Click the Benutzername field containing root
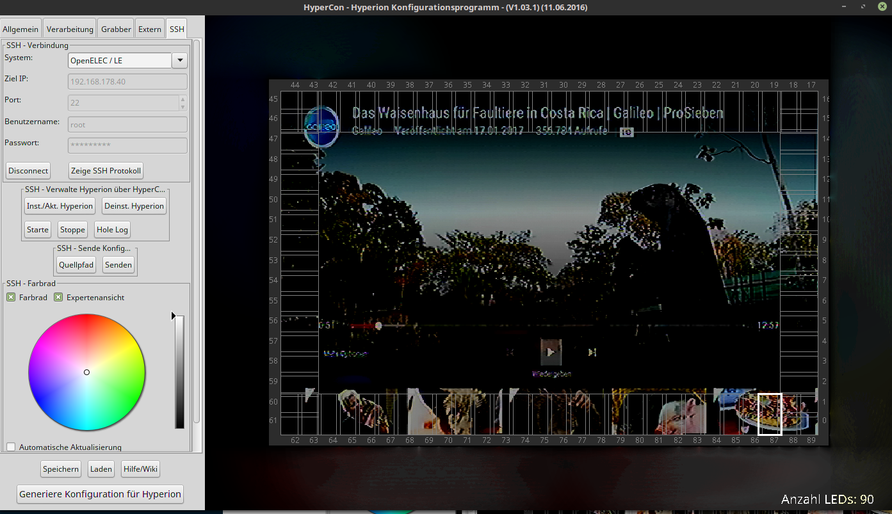Image resolution: width=892 pixels, height=514 pixels. click(127, 124)
